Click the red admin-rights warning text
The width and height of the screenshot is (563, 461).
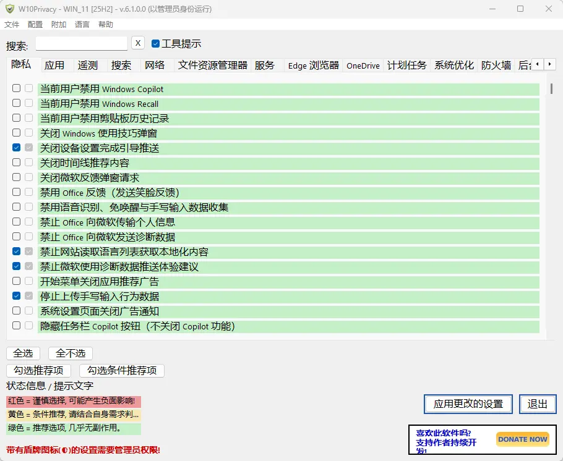tap(83, 450)
